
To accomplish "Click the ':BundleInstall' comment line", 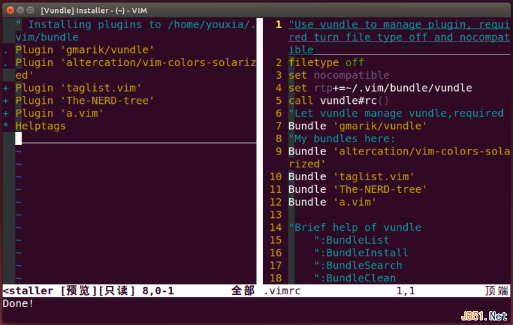I will (x=361, y=253).
